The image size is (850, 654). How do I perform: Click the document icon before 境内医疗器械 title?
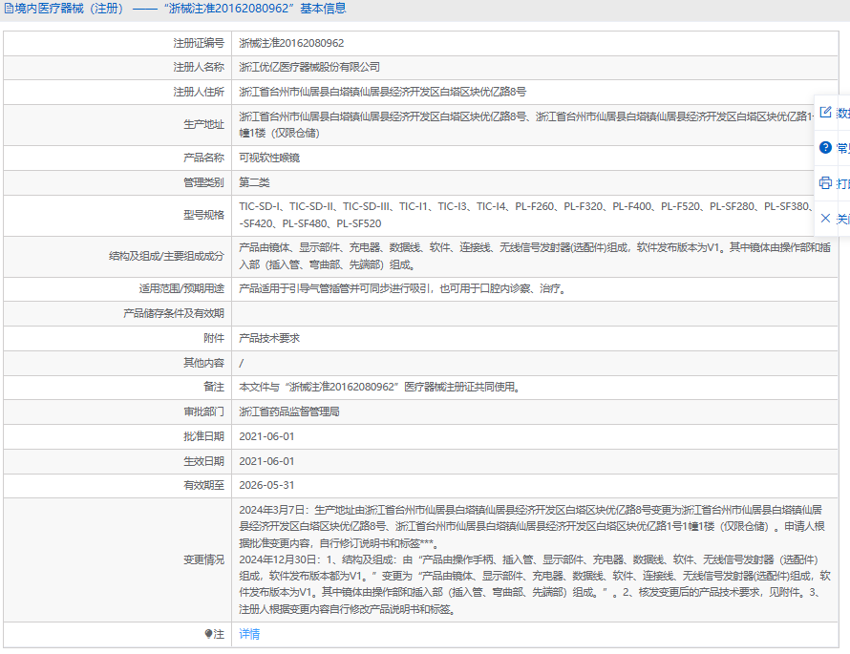click(10, 9)
